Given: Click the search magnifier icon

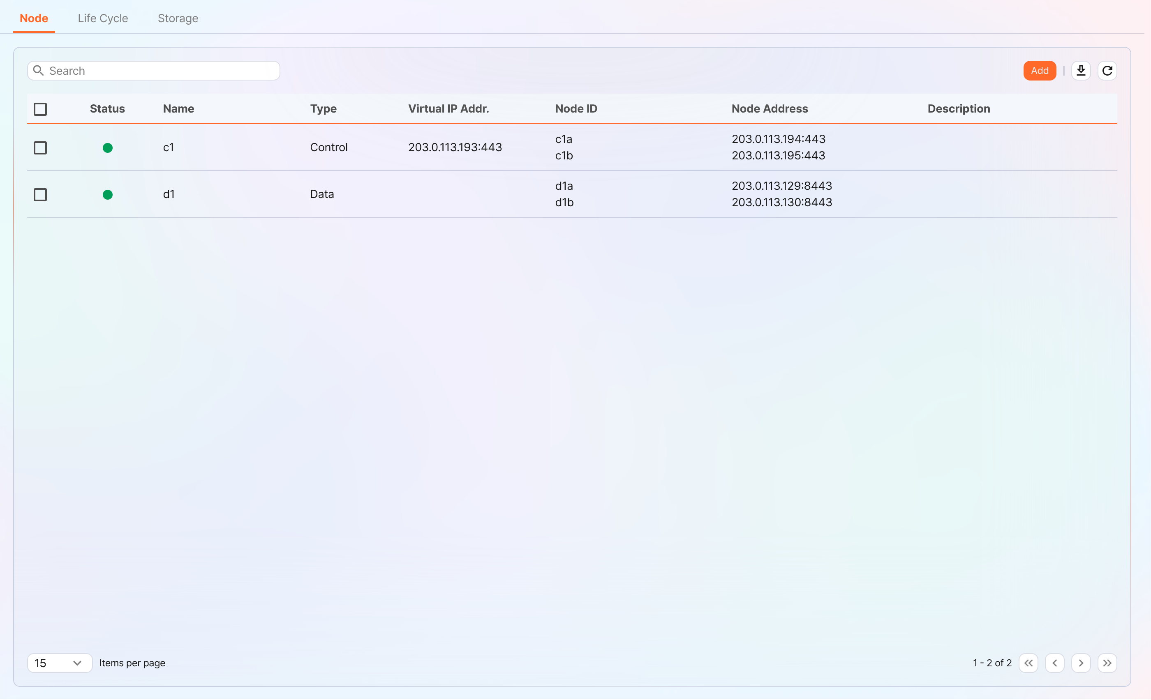Looking at the screenshot, I should (x=38, y=71).
